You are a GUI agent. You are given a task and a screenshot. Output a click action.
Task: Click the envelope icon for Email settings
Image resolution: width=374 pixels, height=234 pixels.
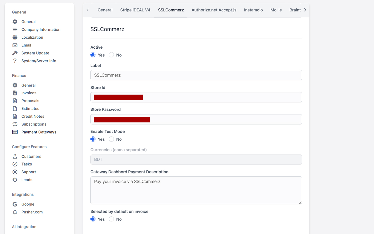click(15, 45)
